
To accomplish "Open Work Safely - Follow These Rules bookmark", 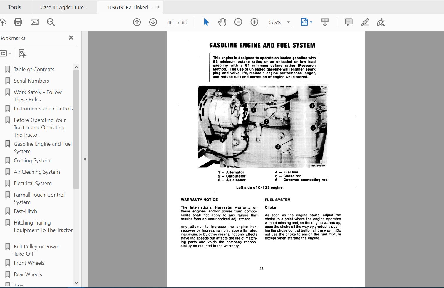I will [38, 96].
